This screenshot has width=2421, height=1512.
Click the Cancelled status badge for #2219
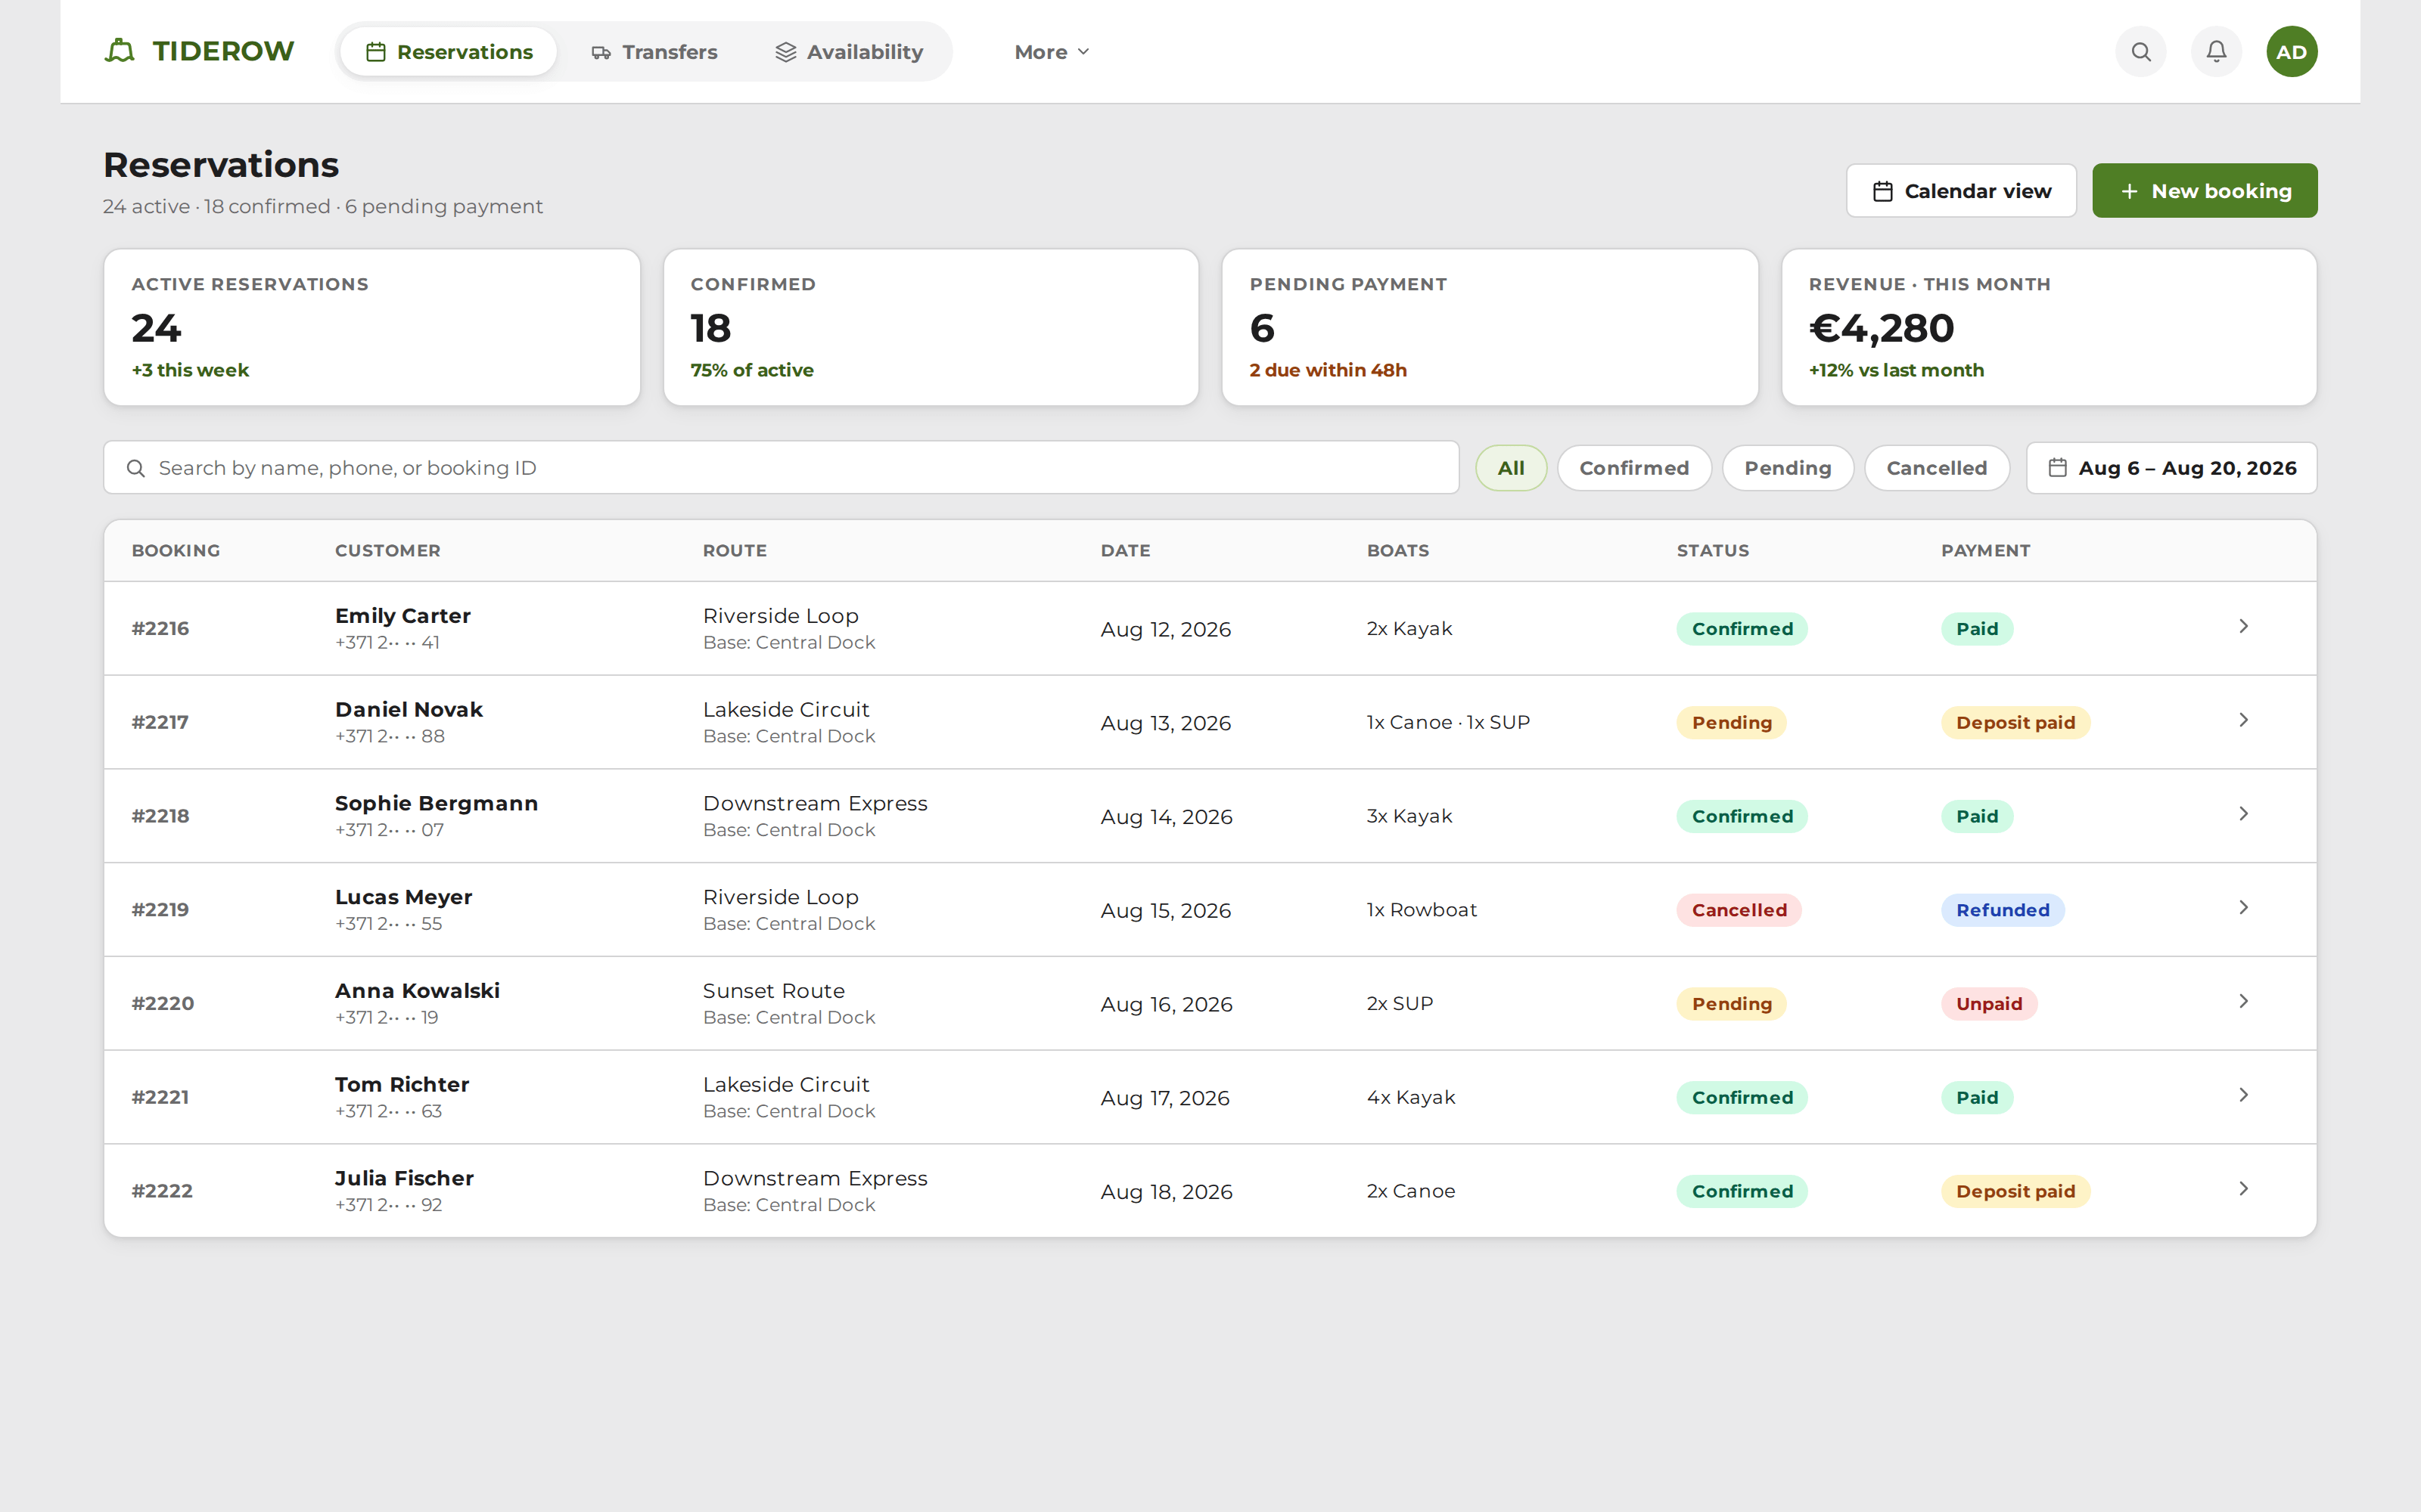[1739, 910]
